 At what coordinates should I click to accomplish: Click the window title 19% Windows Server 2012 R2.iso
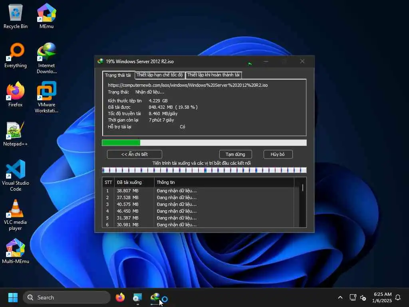[x=139, y=62]
